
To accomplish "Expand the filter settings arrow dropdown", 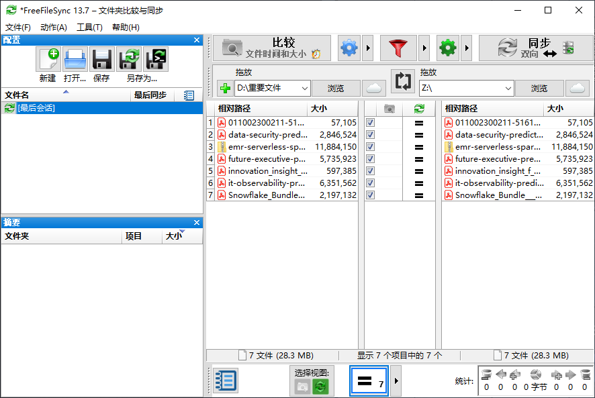I will pos(424,48).
